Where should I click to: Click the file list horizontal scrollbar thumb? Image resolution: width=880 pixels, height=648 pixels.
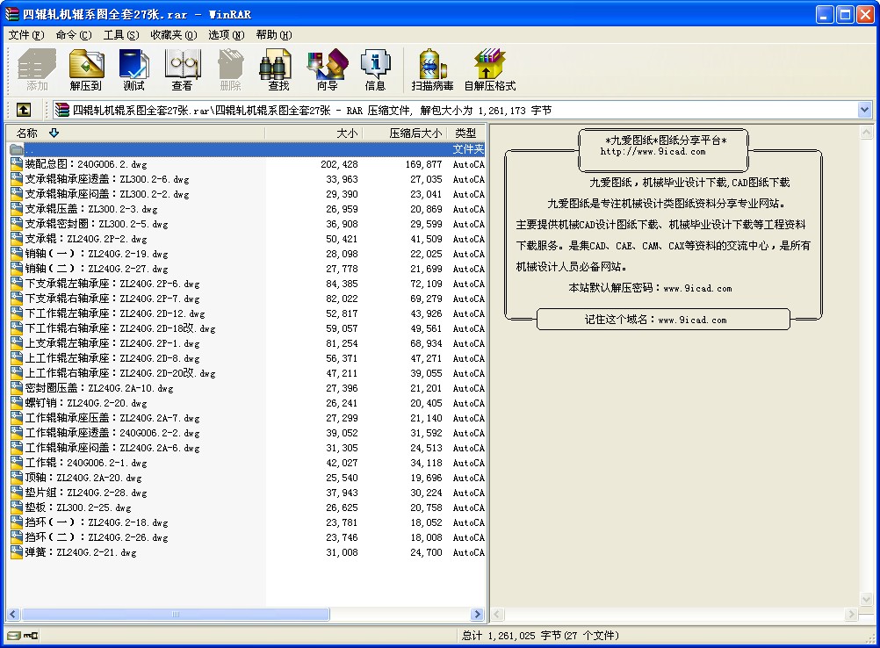point(175,615)
